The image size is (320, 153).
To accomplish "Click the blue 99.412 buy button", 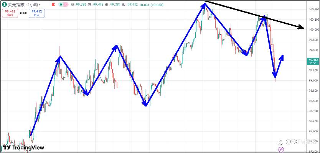I will 37,13.
